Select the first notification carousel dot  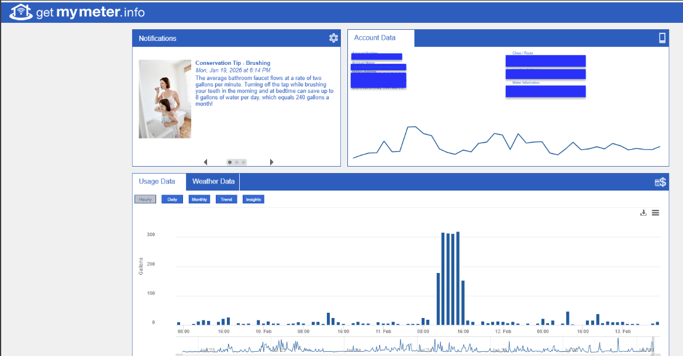[230, 162]
